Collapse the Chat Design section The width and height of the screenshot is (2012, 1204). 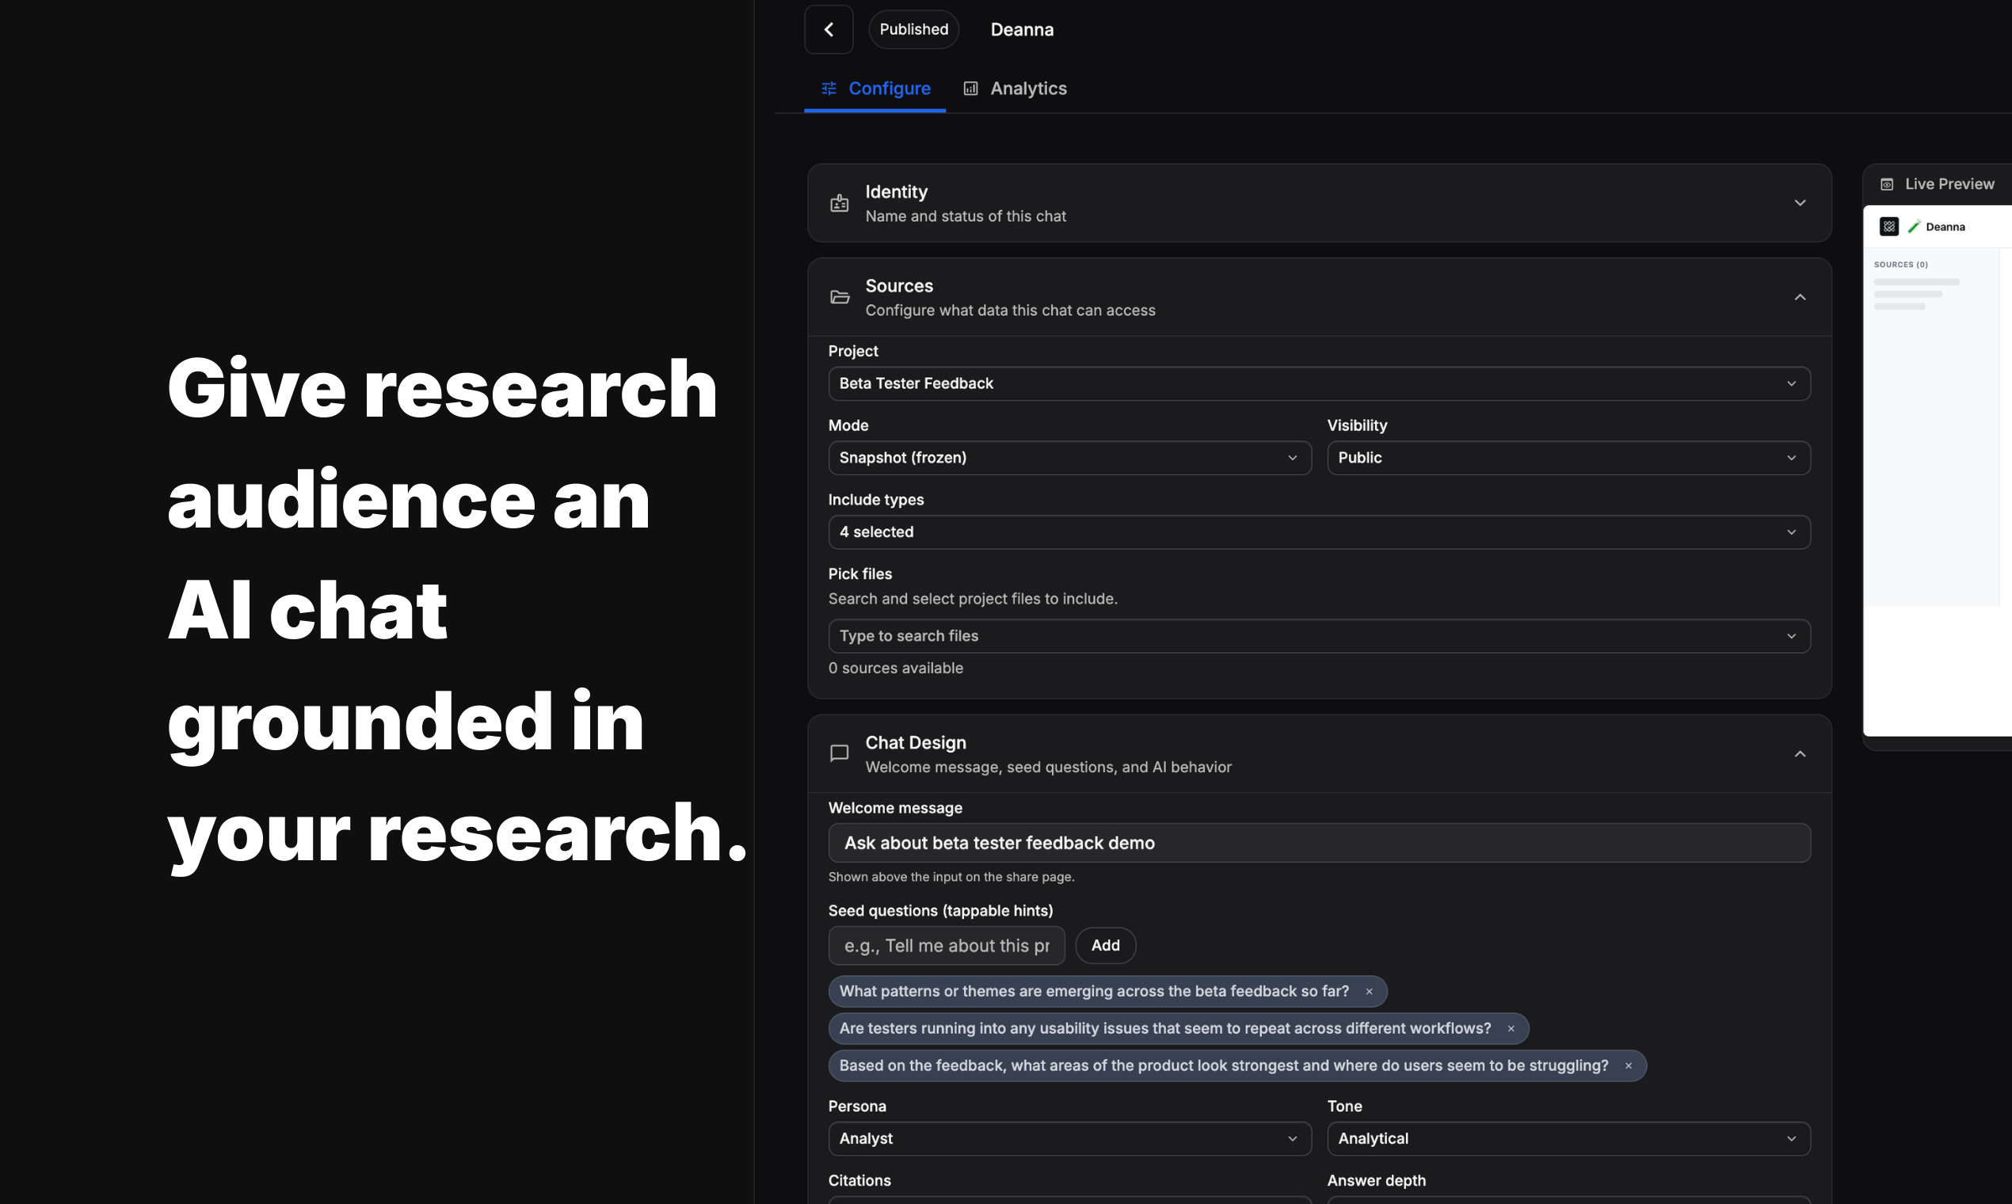point(1800,754)
